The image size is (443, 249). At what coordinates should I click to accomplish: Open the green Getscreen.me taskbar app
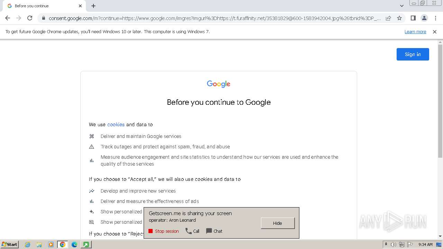click(x=86, y=245)
